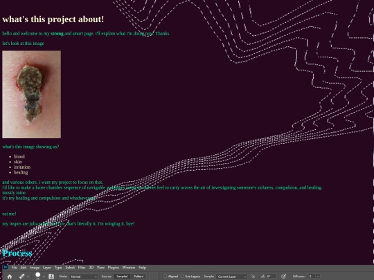Click 'let's look at this image' text
The height and width of the screenshot is (280, 374).
(x=23, y=44)
